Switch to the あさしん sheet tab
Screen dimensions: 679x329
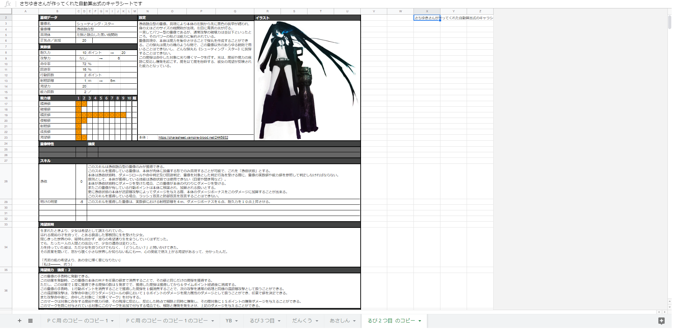340,321
